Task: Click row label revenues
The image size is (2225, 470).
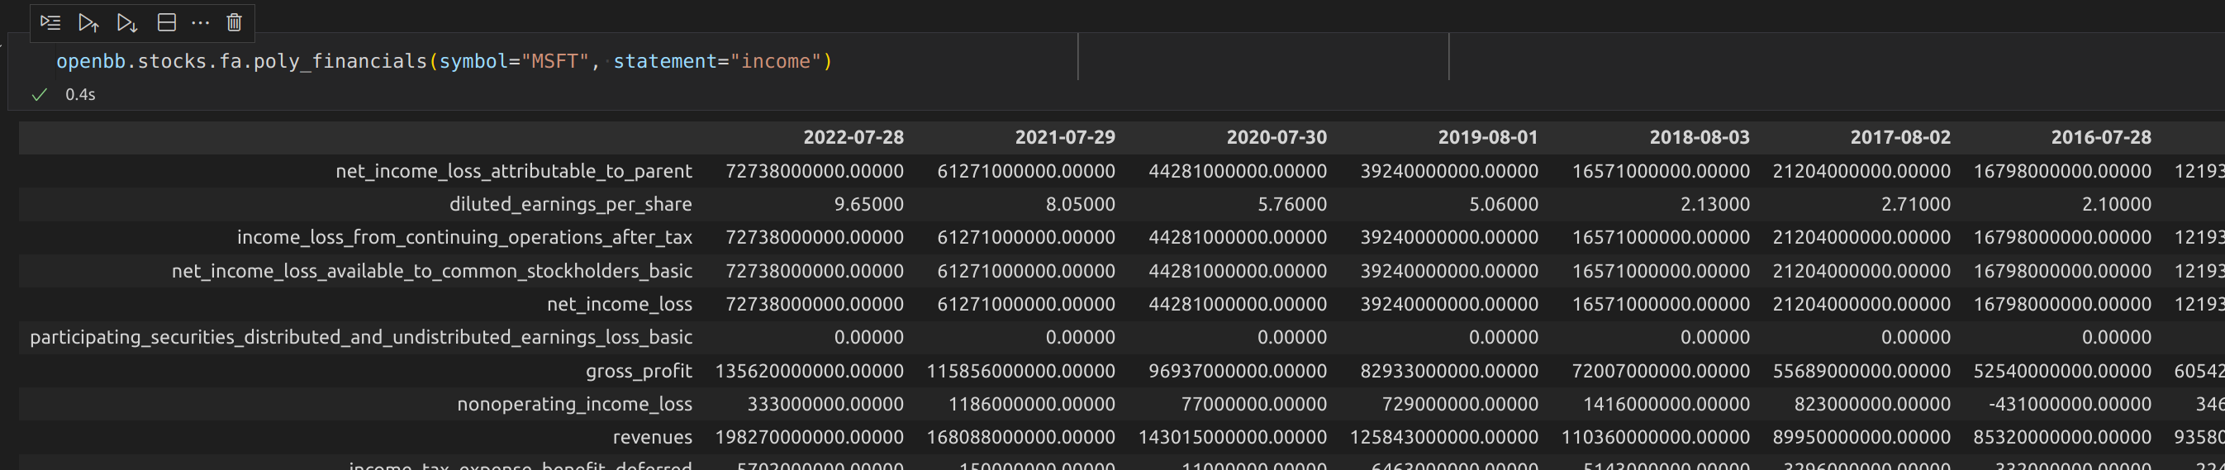Action: (652, 437)
